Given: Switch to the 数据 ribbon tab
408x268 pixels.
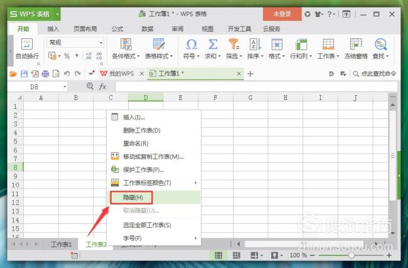Looking at the screenshot, I should tap(148, 29).
